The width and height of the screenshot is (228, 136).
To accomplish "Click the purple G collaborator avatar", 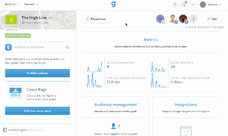I will (x=160, y=19).
